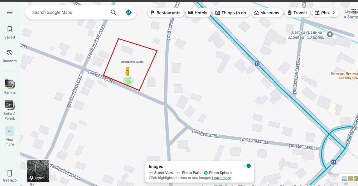
Task: Select the Things to do chip
Action: pyautogui.click(x=231, y=13)
